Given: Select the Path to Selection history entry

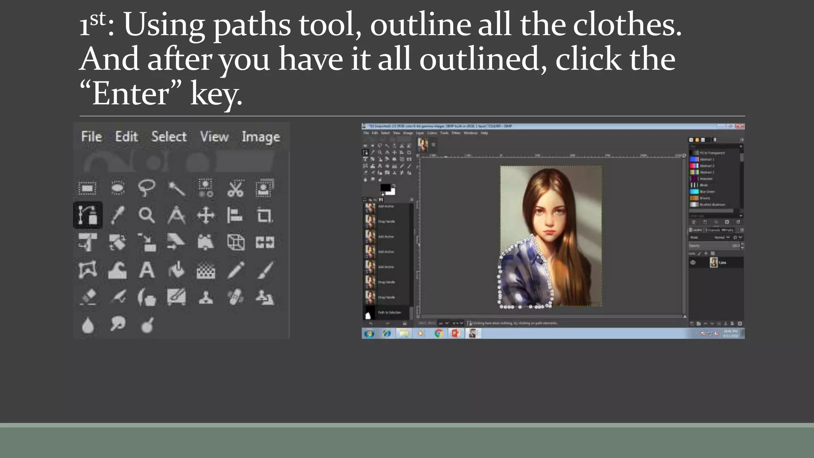Looking at the screenshot, I should [x=387, y=312].
